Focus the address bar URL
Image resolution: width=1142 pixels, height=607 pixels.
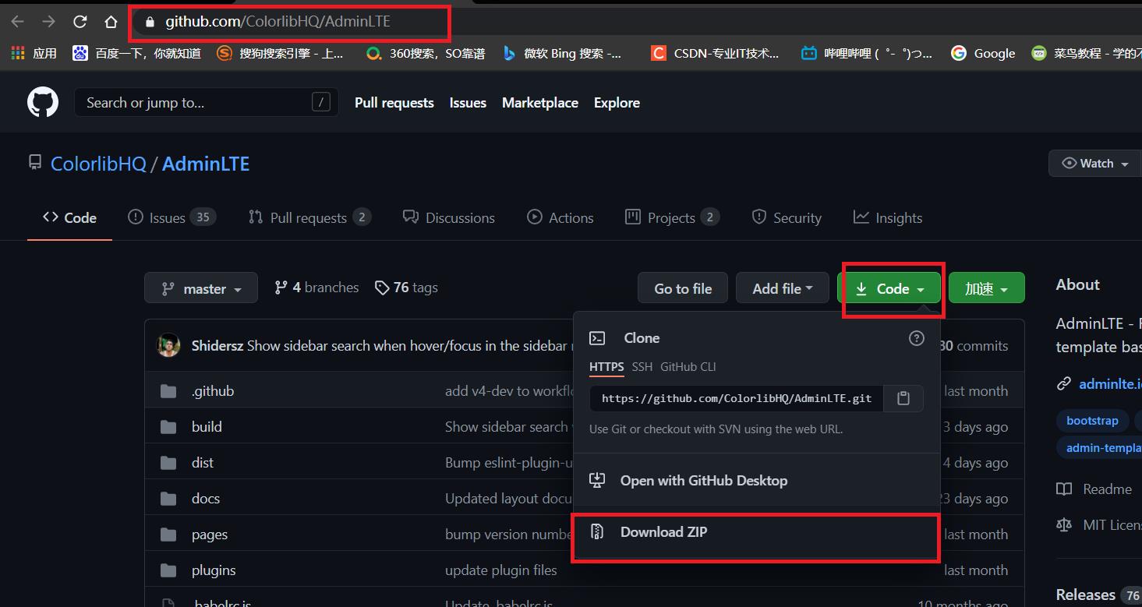[278, 22]
